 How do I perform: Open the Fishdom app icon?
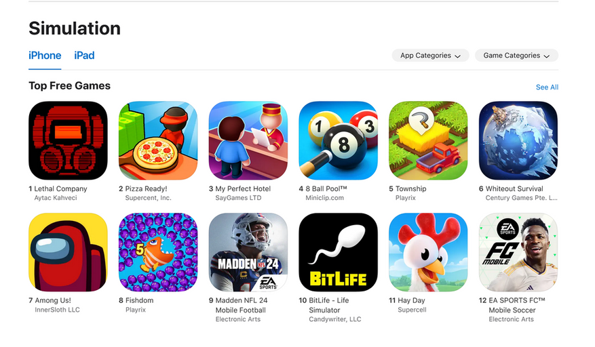coord(158,252)
